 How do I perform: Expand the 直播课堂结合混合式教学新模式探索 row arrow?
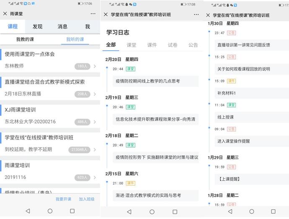[95, 94]
